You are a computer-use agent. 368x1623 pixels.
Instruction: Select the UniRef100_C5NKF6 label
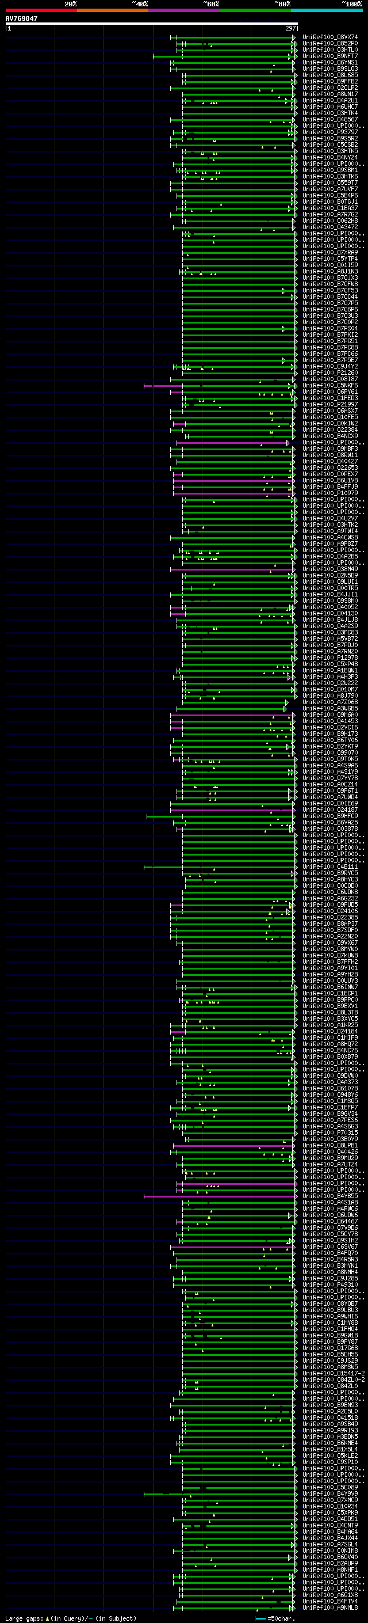point(330,386)
